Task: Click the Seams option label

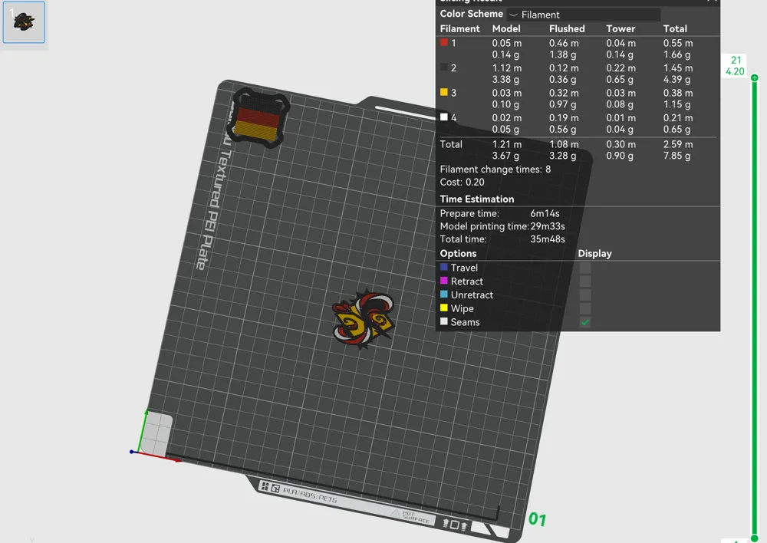Action: [x=466, y=322]
